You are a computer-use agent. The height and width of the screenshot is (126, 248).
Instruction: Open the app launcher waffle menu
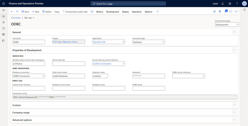(x=4, y=4)
